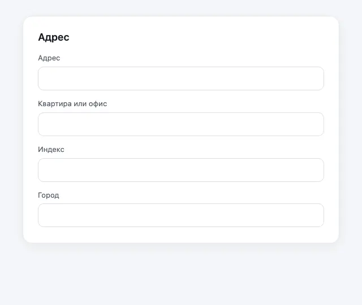Activate the city text box

(x=181, y=215)
